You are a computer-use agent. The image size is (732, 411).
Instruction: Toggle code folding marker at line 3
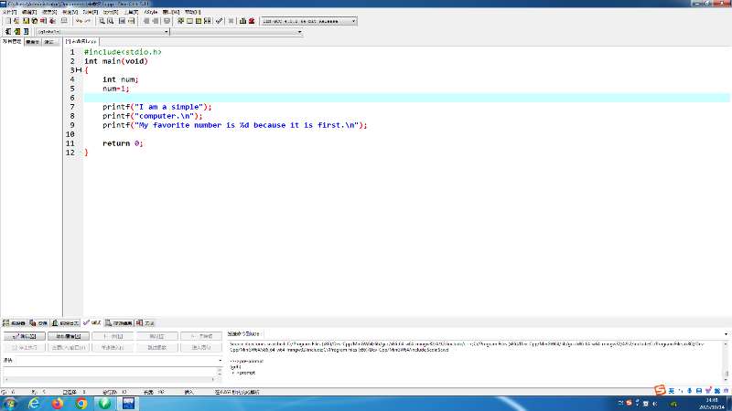79,70
